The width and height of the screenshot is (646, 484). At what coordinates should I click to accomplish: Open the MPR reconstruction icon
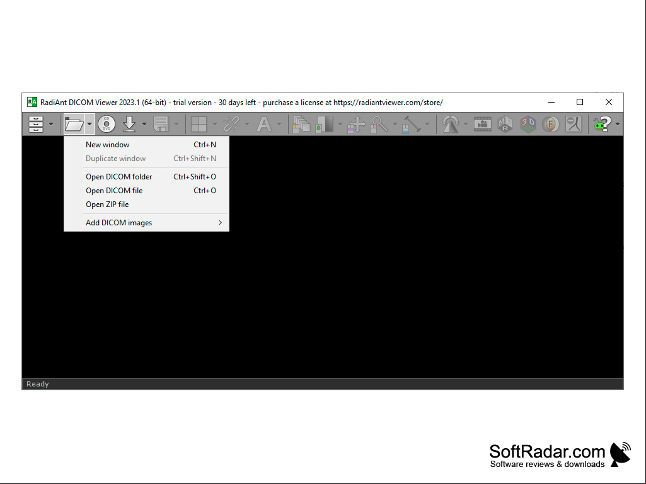pos(505,124)
